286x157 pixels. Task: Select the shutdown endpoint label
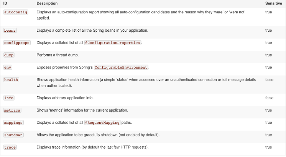13,135
